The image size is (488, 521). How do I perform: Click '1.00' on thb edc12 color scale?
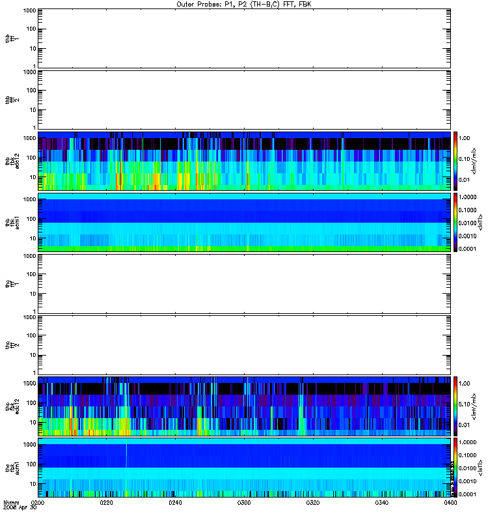click(465, 138)
